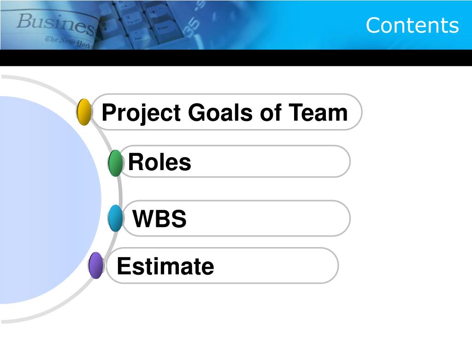Click The New York text in banner

click(68, 42)
